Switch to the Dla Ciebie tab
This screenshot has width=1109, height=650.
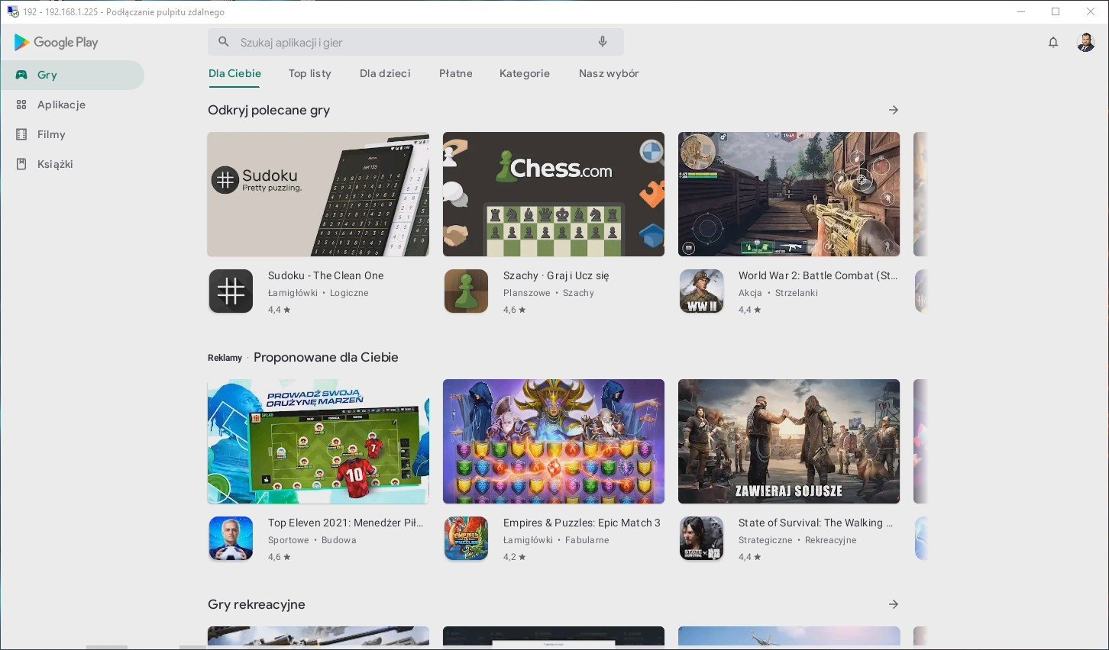click(234, 73)
